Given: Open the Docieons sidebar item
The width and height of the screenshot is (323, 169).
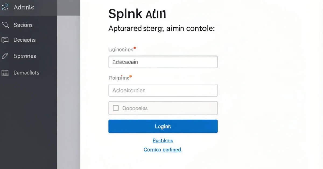Looking at the screenshot, I should pos(24,40).
